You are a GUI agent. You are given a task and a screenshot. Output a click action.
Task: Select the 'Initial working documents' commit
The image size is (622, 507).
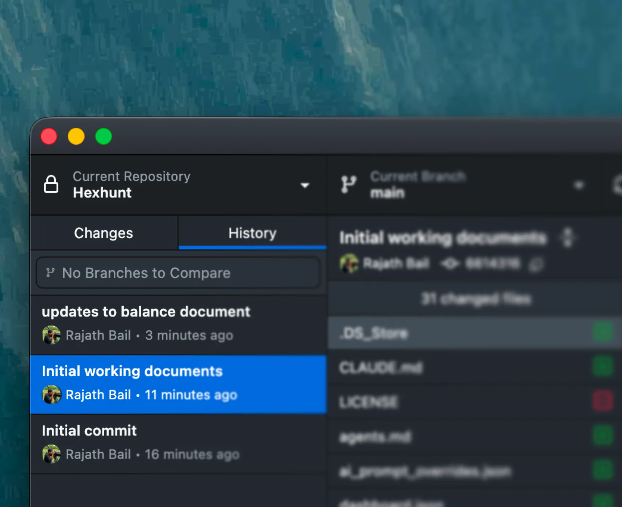coord(178,384)
